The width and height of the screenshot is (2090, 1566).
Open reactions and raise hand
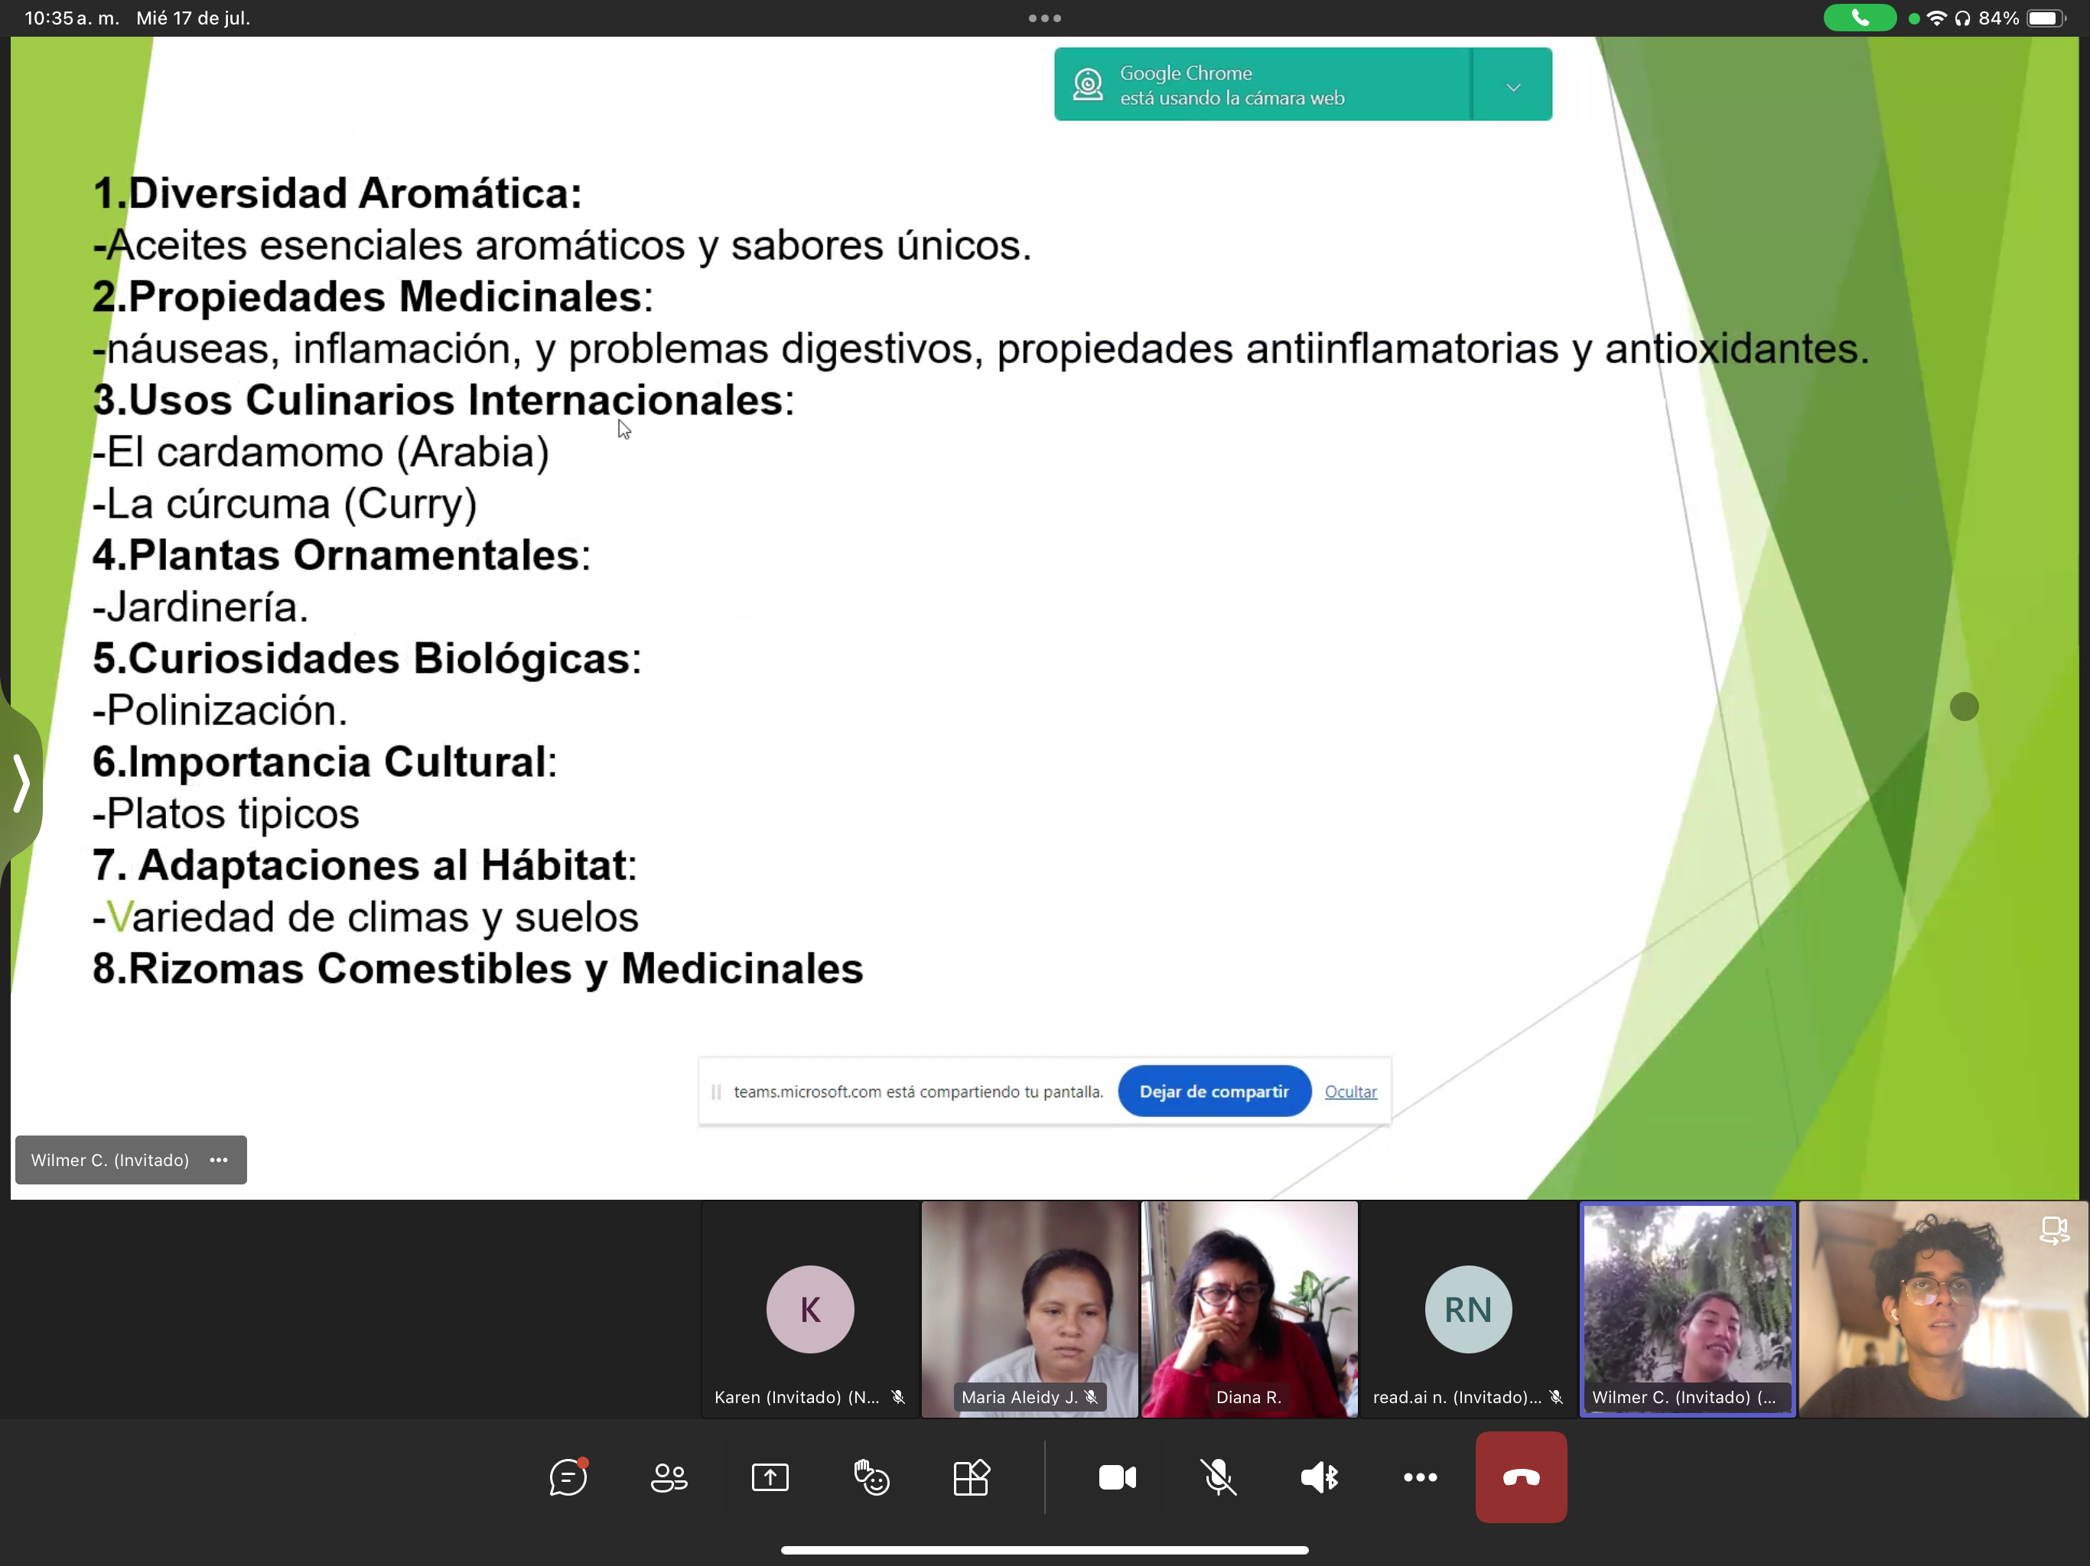point(871,1477)
